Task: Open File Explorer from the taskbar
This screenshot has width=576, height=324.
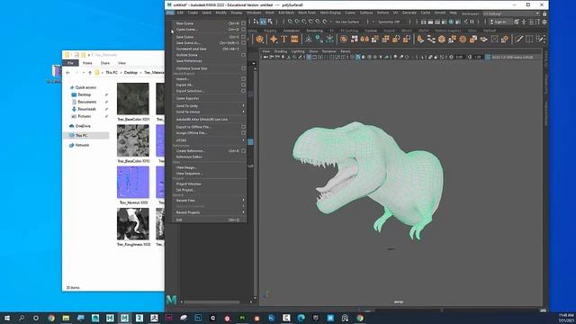Action: [x=66, y=318]
